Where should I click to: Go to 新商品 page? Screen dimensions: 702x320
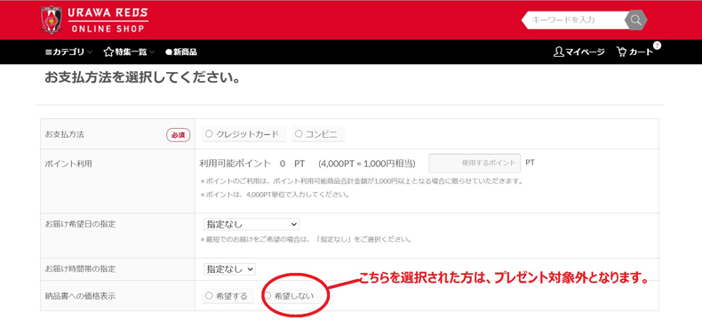click(x=181, y=52)
